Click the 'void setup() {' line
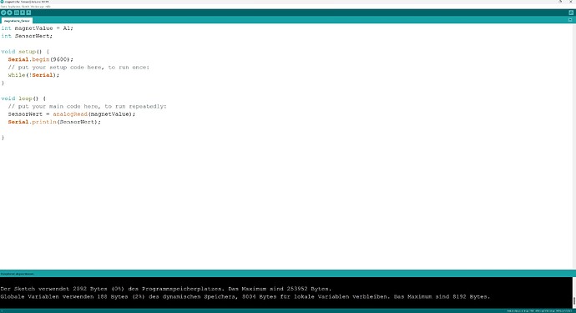The width and height of the screenshot is (576, 313). 25,52
